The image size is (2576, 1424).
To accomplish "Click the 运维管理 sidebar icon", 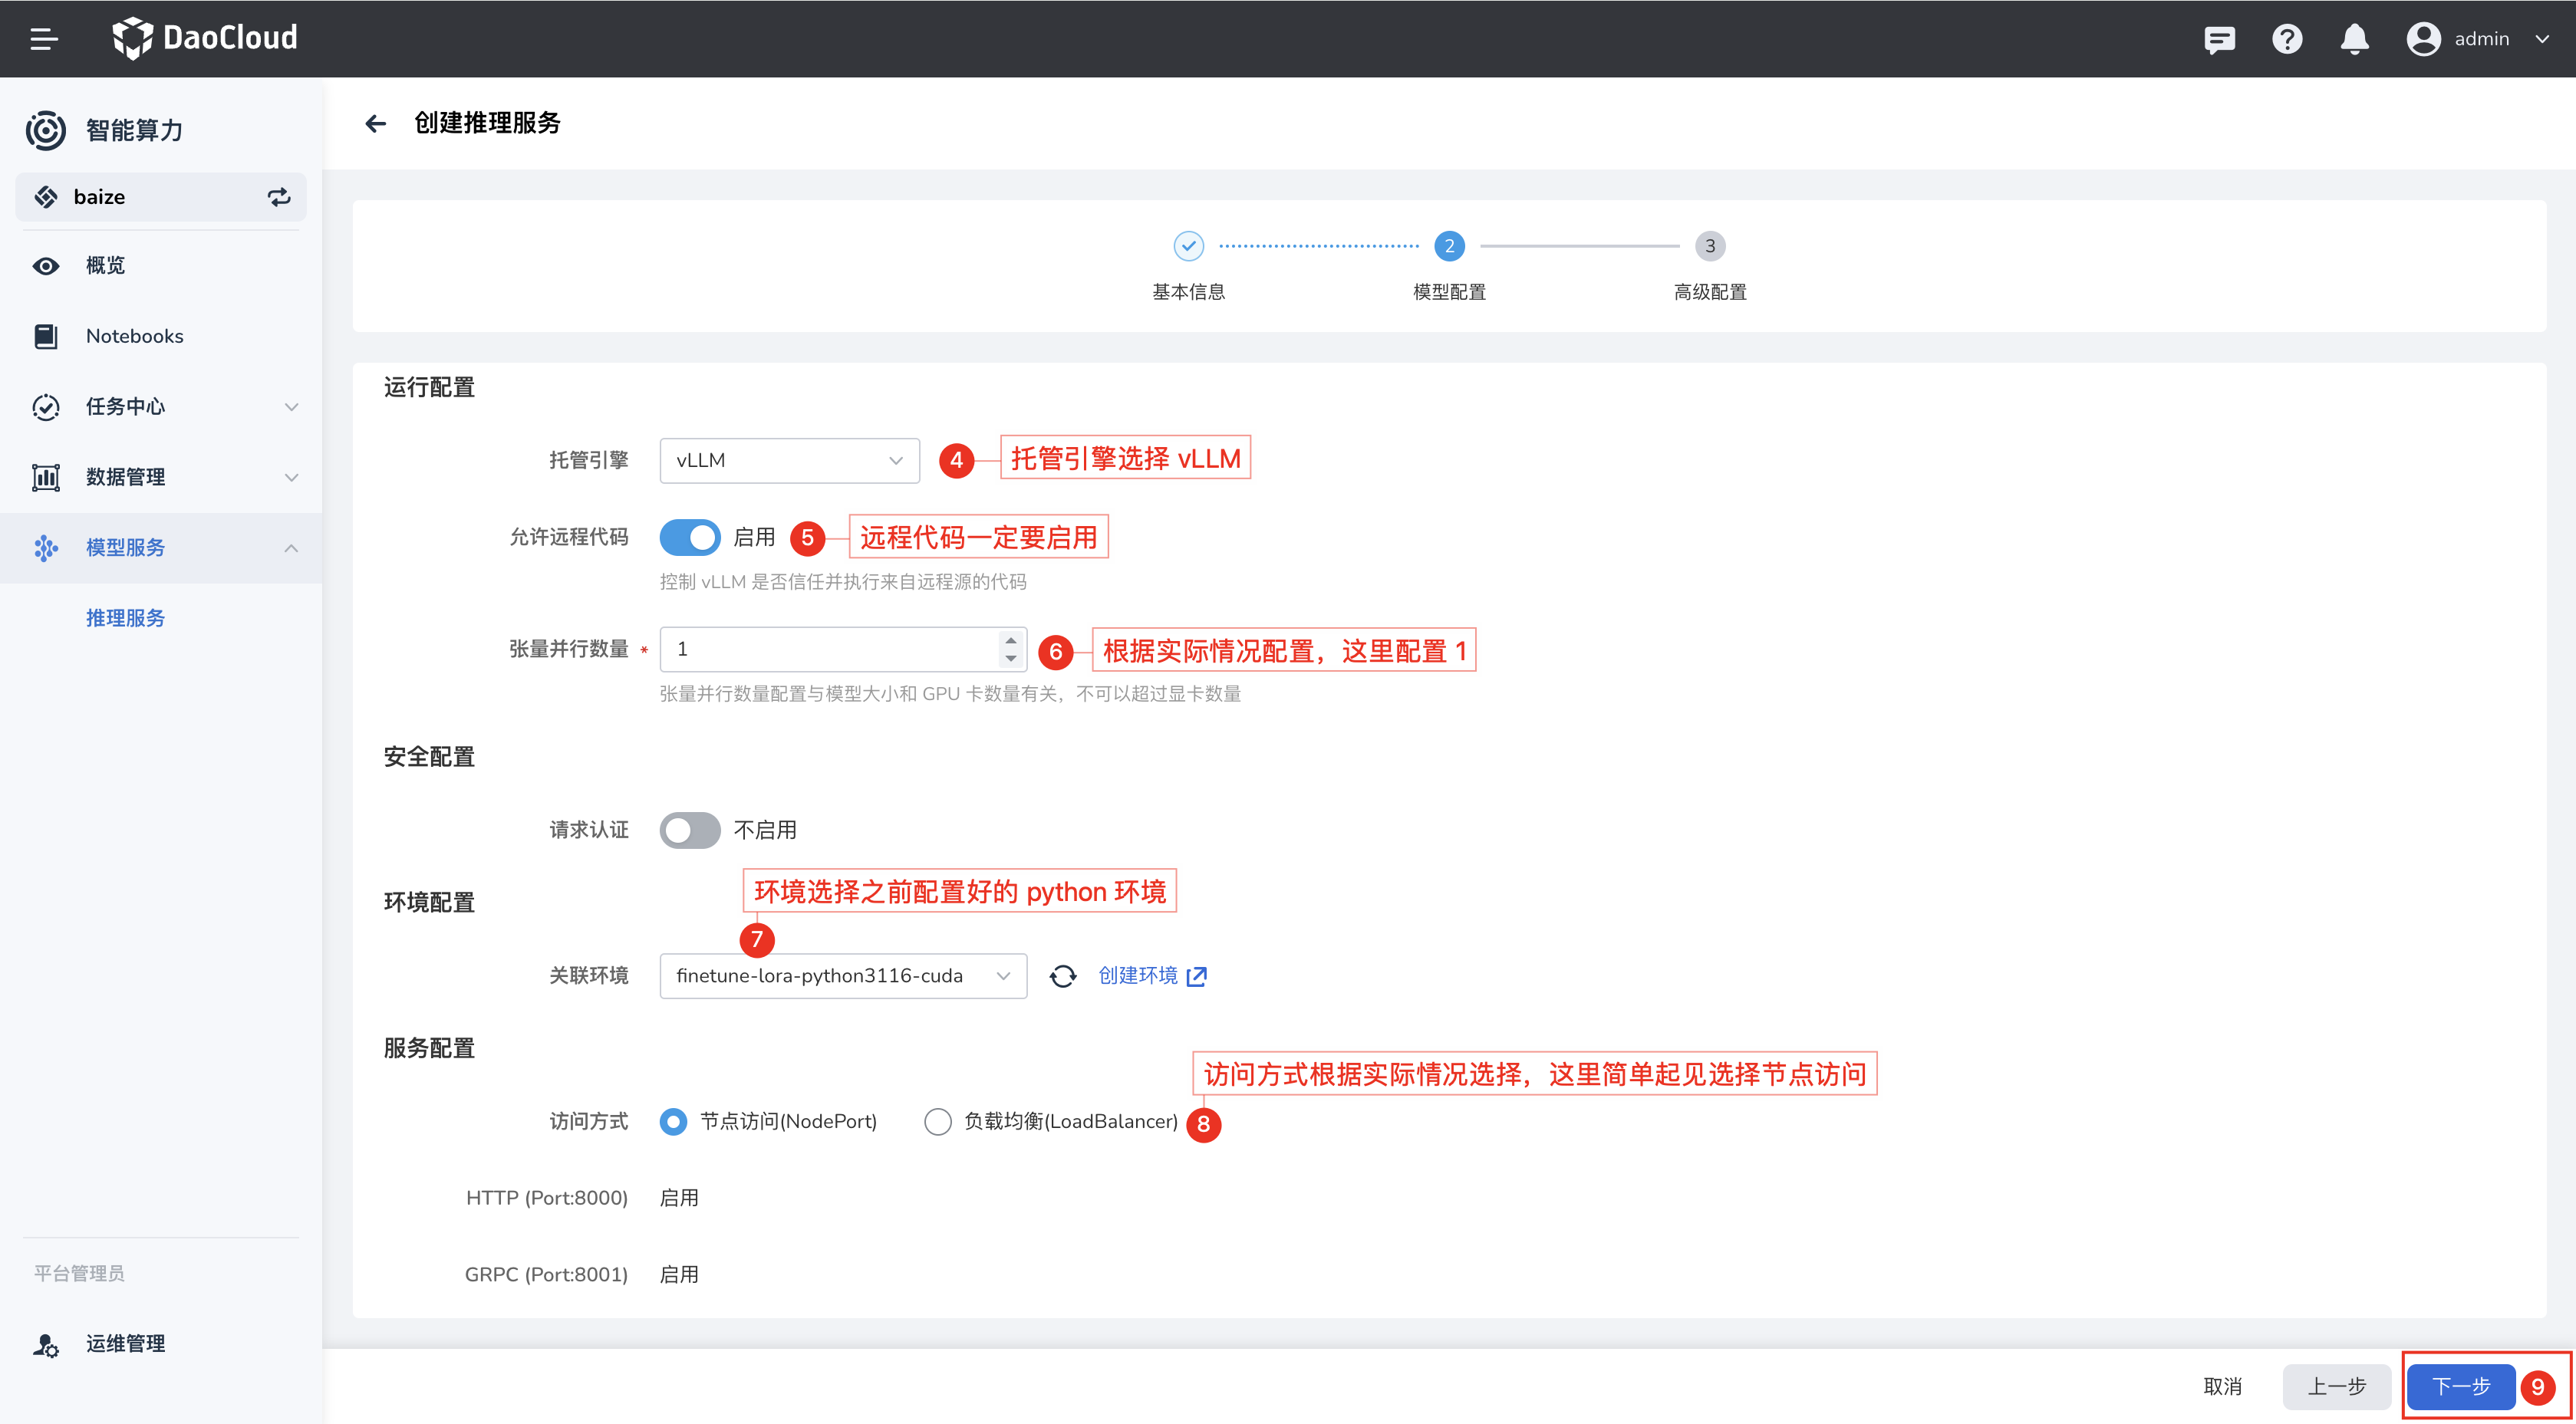I will click(46, 1344).
